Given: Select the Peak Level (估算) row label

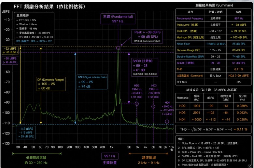Looking at the screenshot, I should coord(188,25).
